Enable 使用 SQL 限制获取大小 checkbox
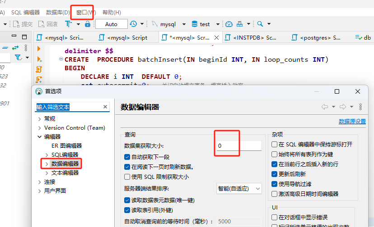 127,177
